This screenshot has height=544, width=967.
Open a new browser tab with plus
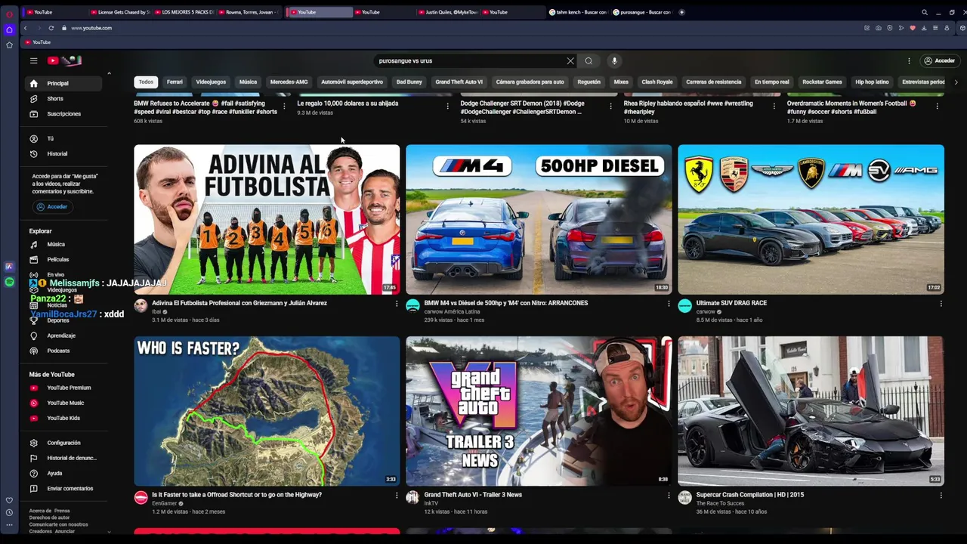(x=681, y=12)
